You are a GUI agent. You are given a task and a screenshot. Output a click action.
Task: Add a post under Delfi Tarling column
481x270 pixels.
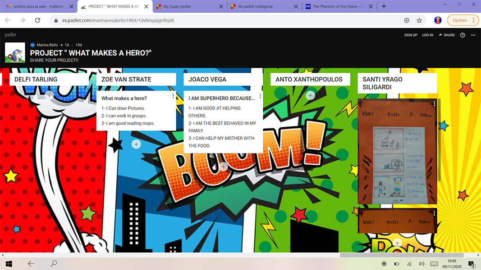tap(49, 95)
